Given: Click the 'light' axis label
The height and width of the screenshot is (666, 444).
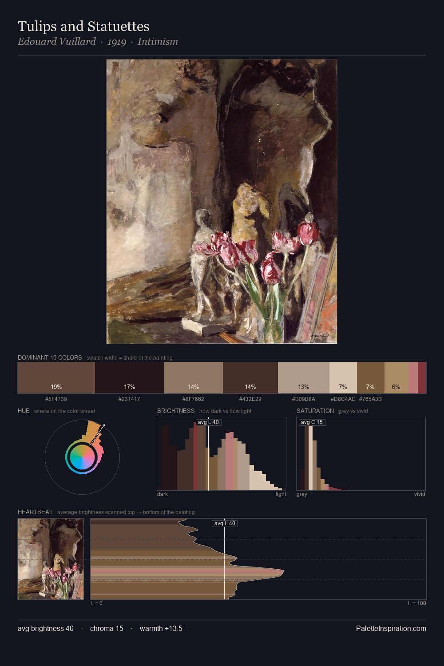Looking at the screenshot, I should pyautogui.click(x=281, y=494).
